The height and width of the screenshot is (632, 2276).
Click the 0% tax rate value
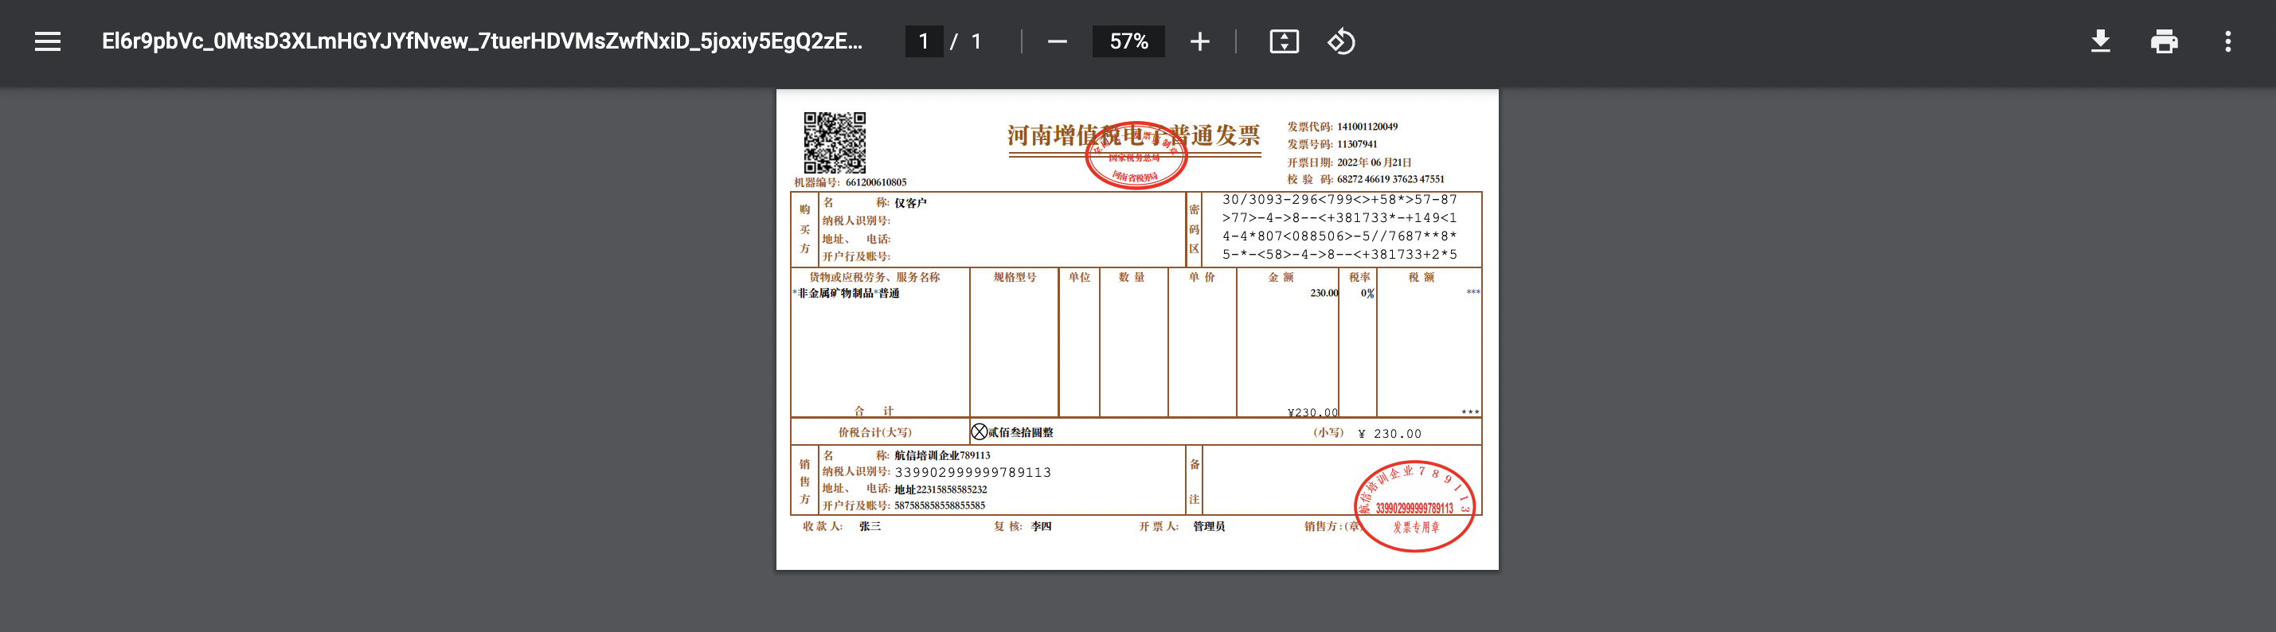click(x=1367, y=293)
